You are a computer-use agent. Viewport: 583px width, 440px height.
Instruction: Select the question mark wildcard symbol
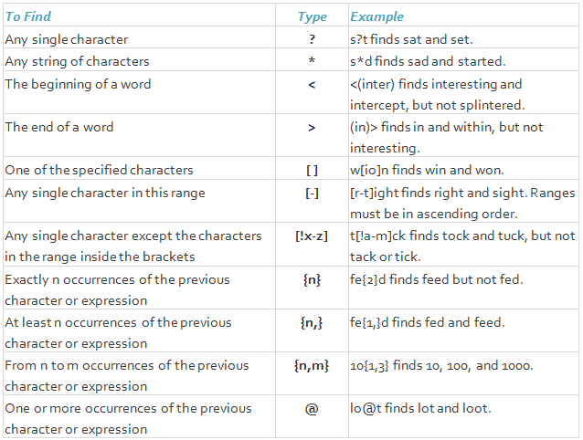coord(312,39)
